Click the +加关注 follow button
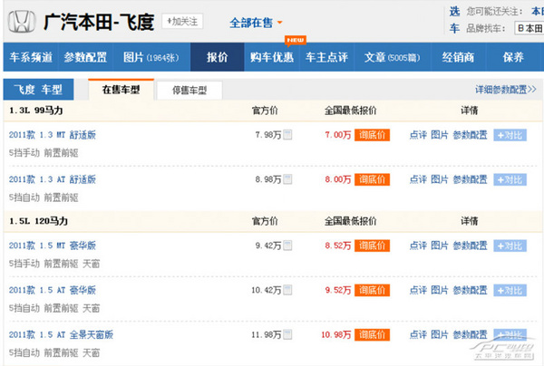 click(183, 21)
